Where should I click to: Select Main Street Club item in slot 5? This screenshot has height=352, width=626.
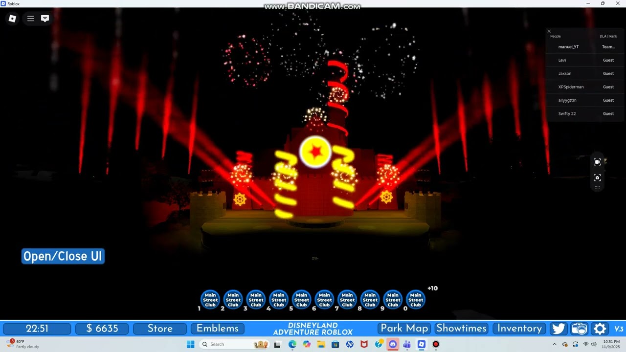tap(302, 300)
